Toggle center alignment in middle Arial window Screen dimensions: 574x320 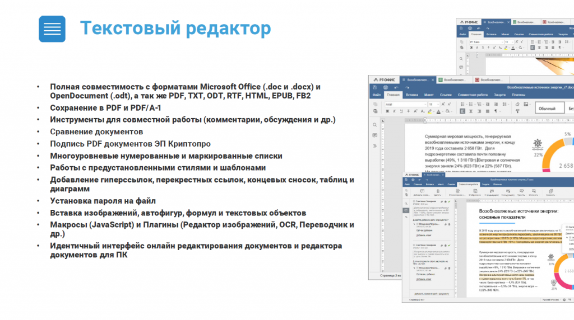[471, 111]
